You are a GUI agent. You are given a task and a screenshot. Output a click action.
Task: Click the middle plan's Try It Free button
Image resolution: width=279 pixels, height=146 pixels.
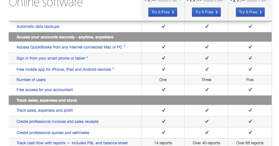coord(206,12)
